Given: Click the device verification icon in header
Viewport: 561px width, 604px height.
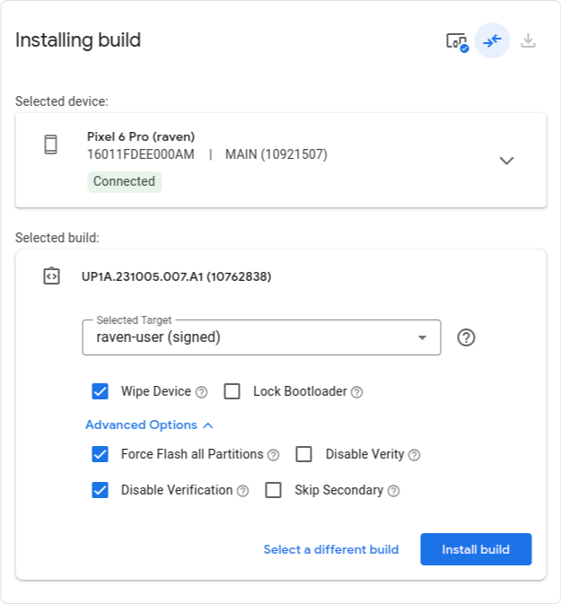Looking at the screenshot, I should click(457, 41).
